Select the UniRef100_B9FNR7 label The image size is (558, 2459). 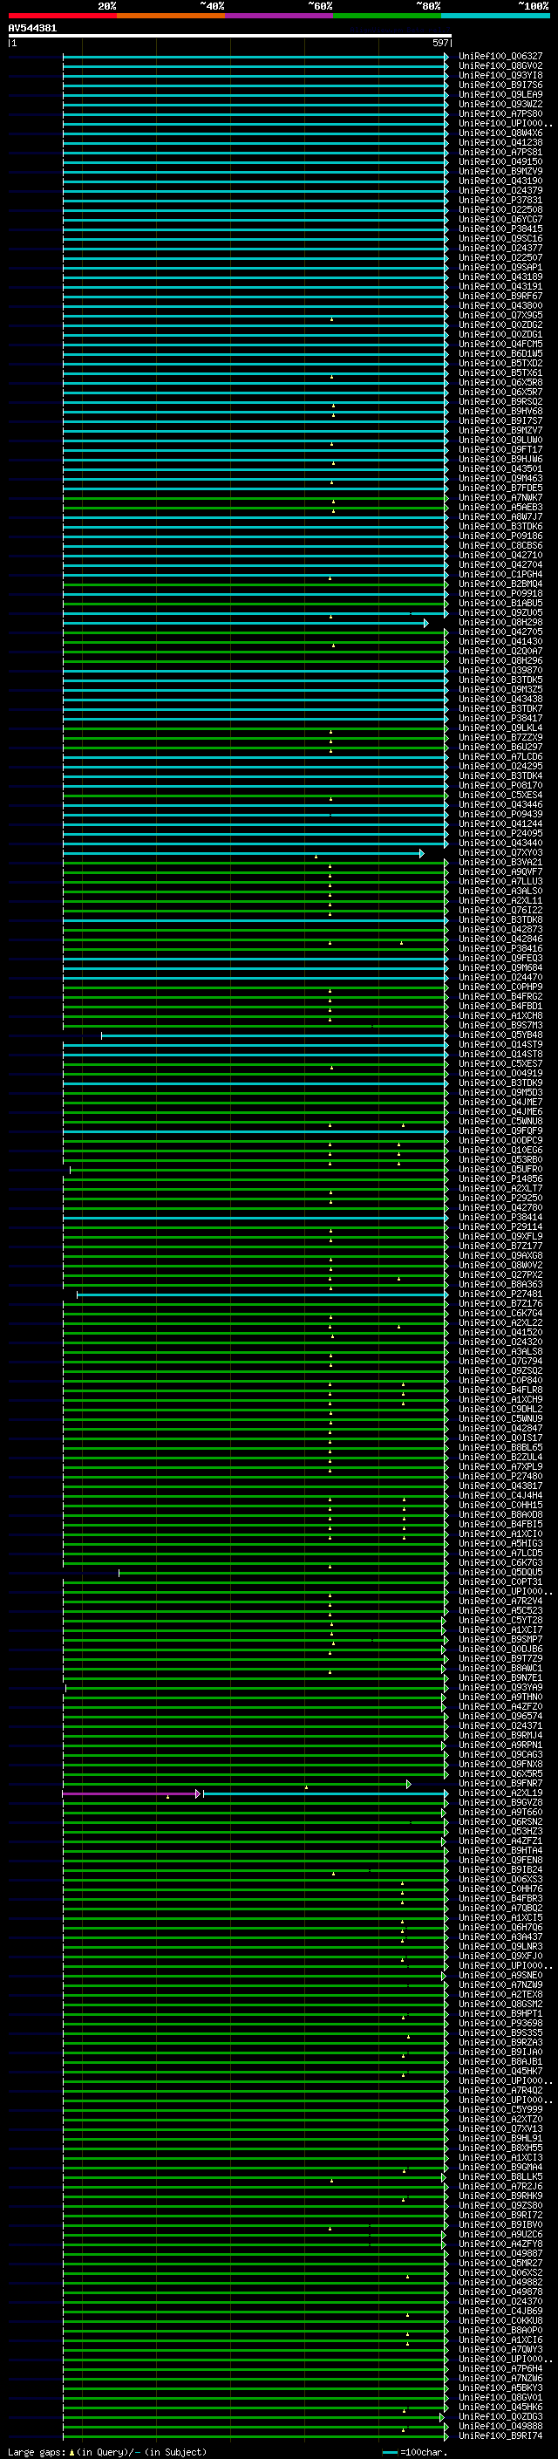[x=500, y=1784]
